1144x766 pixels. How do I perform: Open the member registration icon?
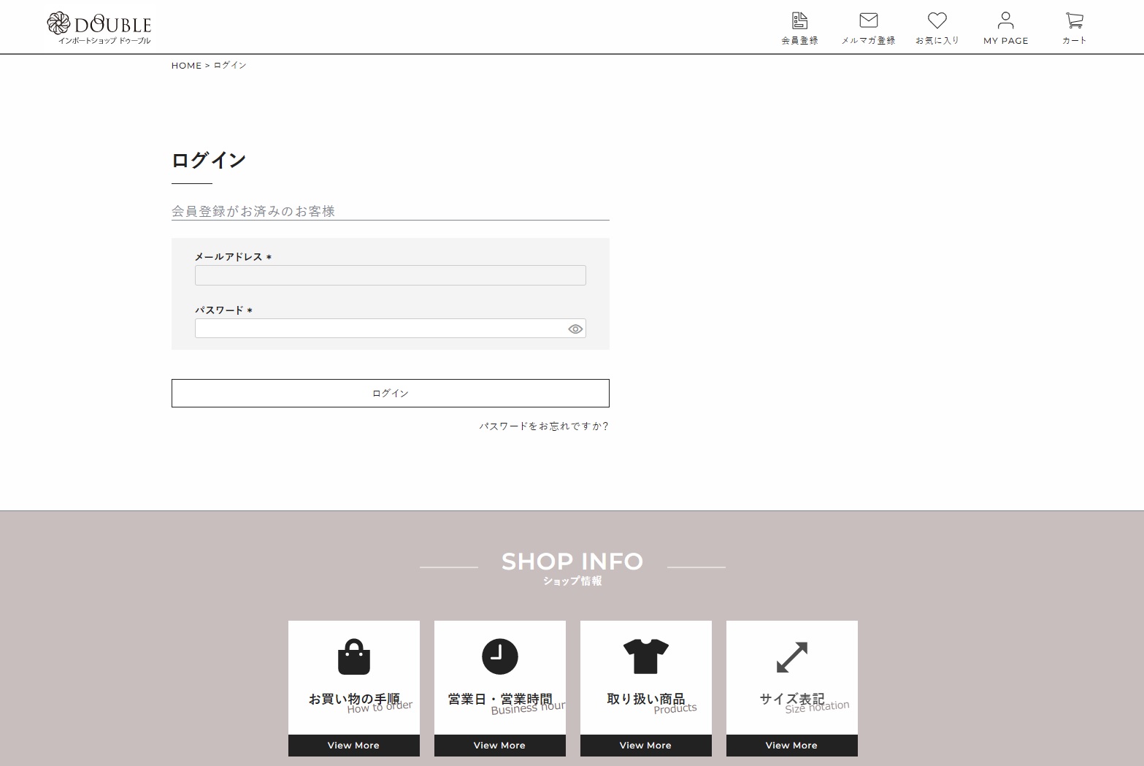coord(799,20)
